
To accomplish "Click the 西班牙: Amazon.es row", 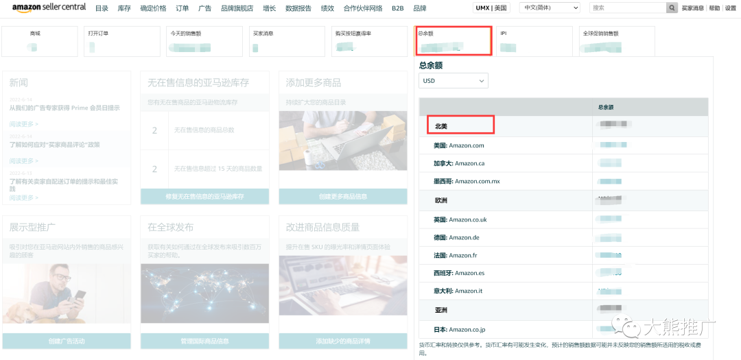I will tap(563, 273).
